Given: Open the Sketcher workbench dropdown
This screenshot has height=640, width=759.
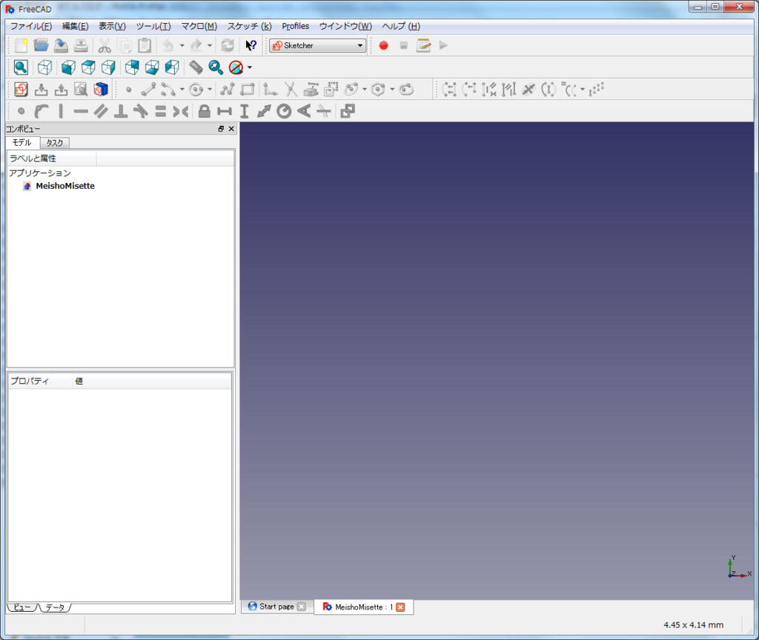Looking at the screenshot, I should pos(317,45).
